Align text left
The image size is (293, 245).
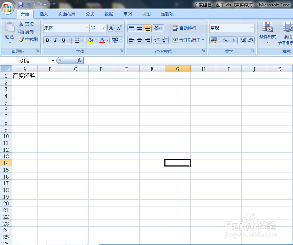(x=131, y=40)
